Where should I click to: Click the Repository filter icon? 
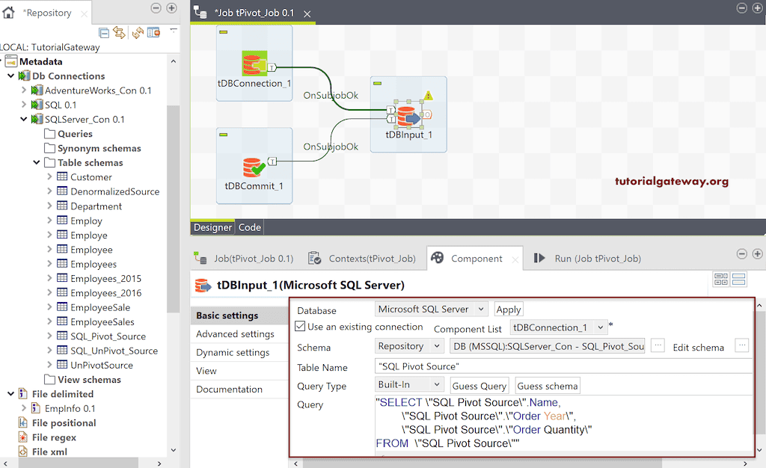[153, 32]
